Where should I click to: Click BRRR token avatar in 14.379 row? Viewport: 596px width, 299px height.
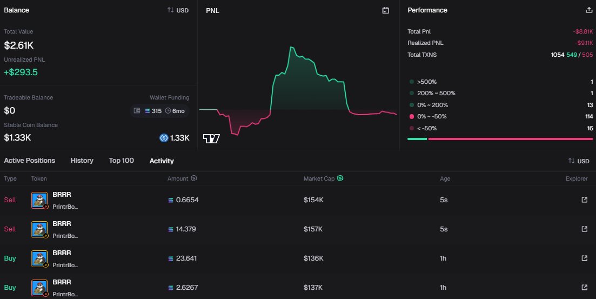point(39,229)
